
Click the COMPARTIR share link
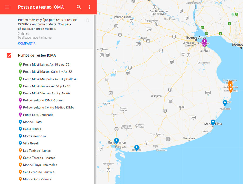coord(27,43)
